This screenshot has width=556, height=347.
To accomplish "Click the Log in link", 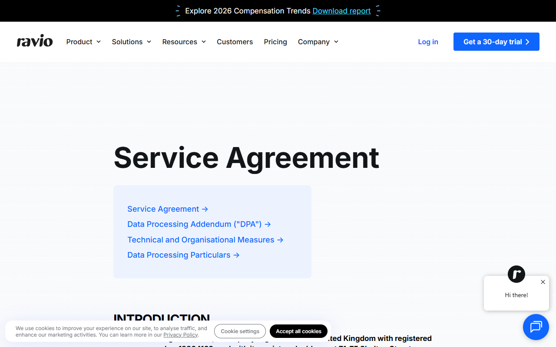I will tap(428, 42).
